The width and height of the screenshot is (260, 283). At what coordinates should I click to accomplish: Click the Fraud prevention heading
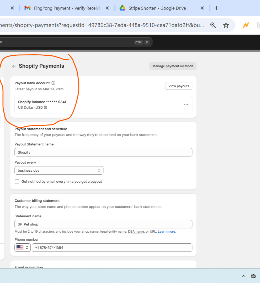[29, 267]
